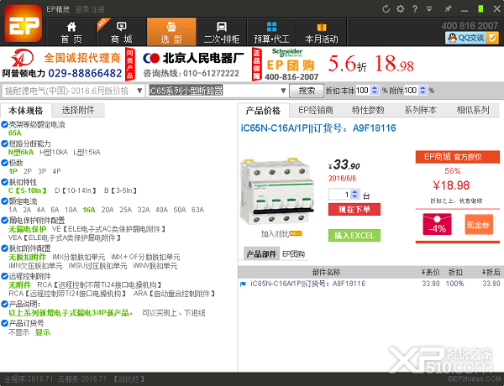Open the 首页 home section
Image resolution: width=504 pixels, height=386 pixels.
coord(71,32)
